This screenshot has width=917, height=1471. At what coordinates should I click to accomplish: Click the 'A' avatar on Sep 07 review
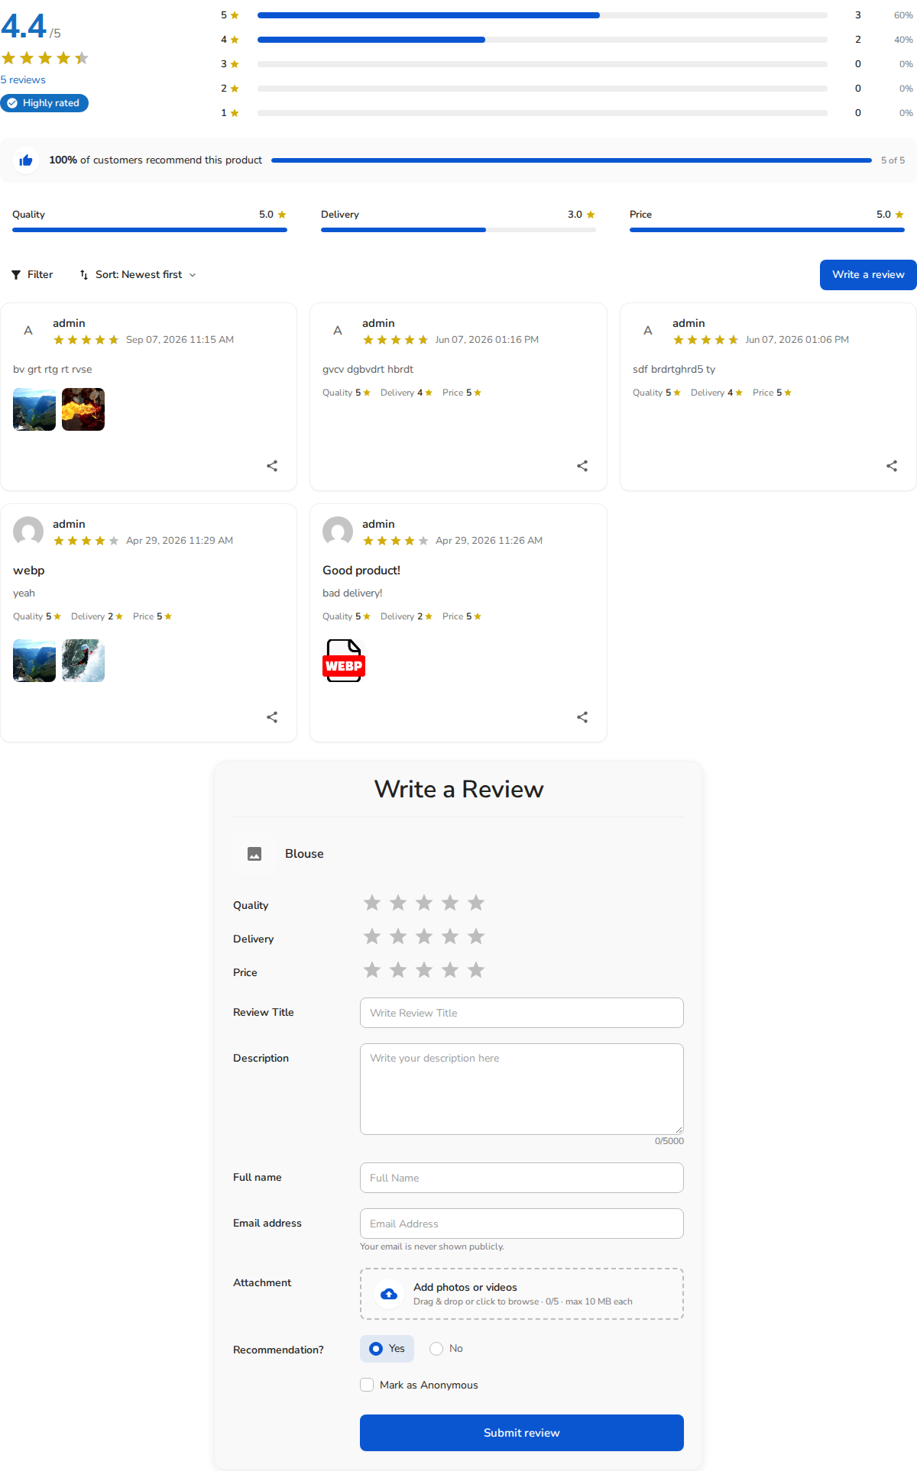pos(28,331)
